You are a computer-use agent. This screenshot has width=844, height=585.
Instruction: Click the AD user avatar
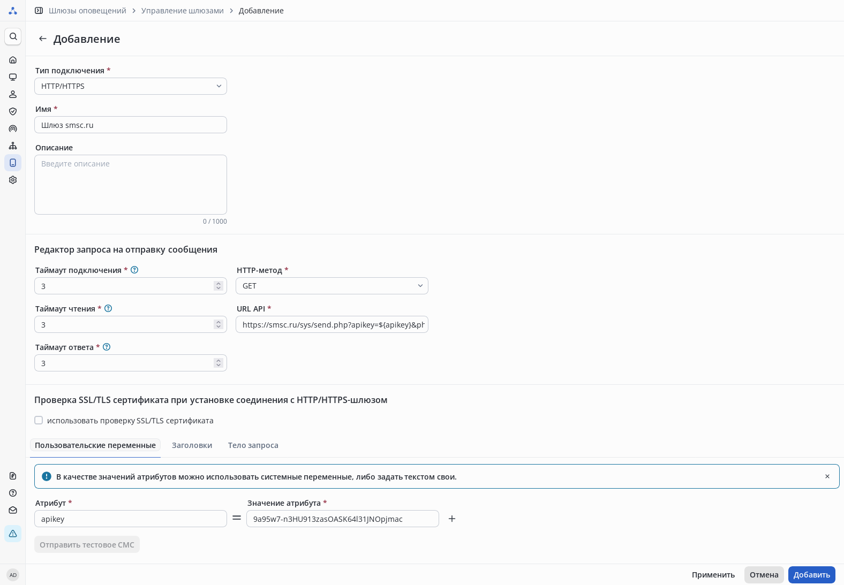point(13,575)
